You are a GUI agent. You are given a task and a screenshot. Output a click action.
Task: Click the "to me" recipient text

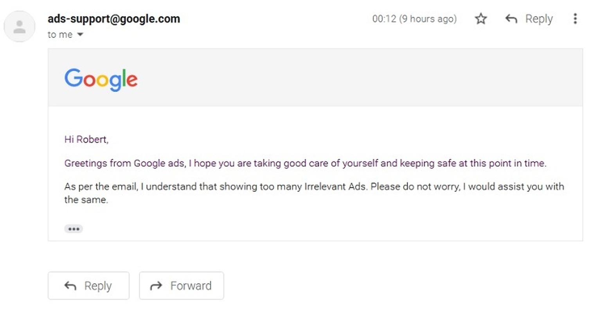coord(60,35)
